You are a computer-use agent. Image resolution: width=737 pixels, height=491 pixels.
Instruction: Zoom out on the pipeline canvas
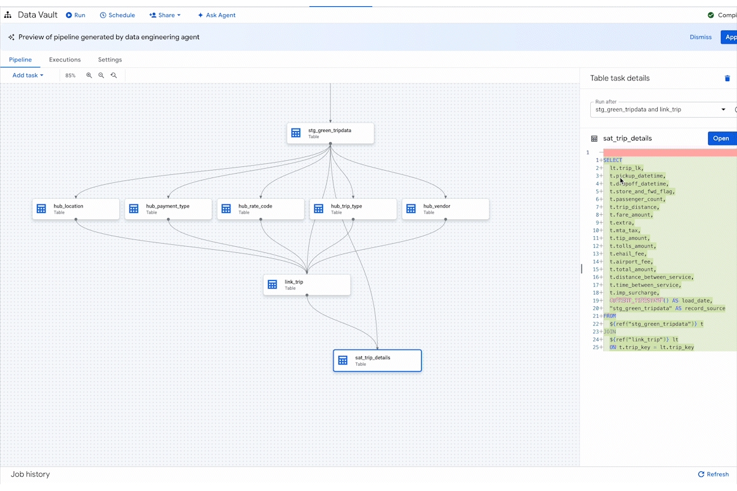tap(101, 75)
